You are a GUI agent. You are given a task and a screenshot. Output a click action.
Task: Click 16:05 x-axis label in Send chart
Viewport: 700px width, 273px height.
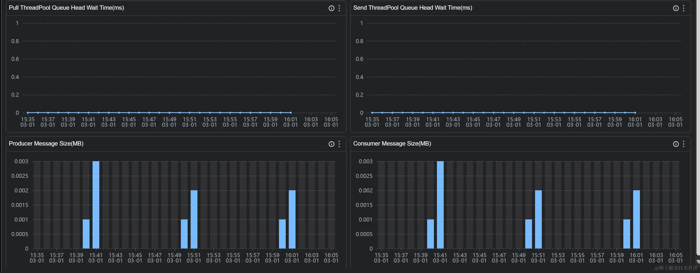(x=675, y=122)
